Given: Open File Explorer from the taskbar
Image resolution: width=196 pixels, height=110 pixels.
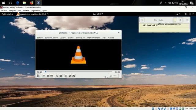Looking at the screenshot, I should pyautogui.click(x=24, y=3).
